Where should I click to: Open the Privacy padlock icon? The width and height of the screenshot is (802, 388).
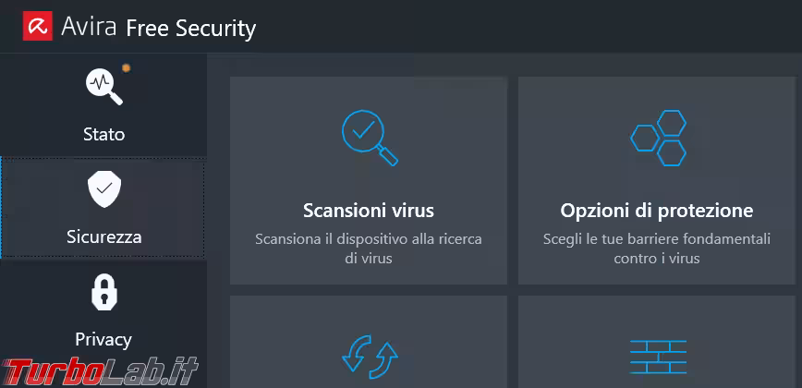point(103,293)
